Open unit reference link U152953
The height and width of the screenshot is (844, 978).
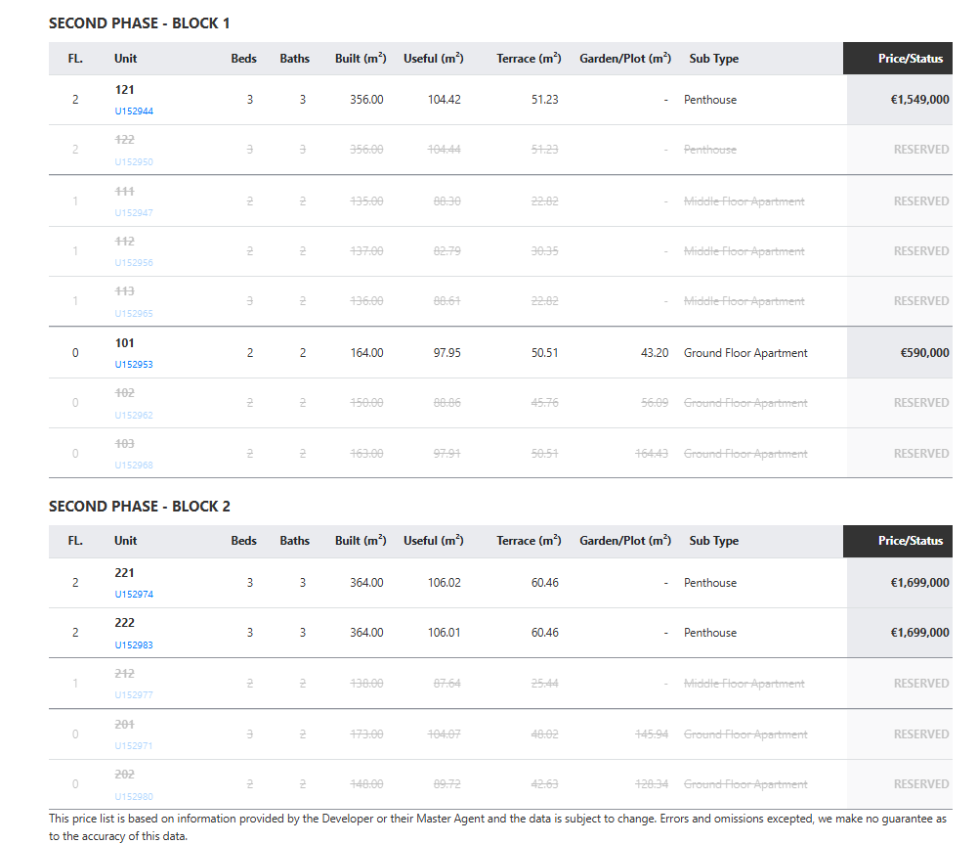[x=134, y=365]
